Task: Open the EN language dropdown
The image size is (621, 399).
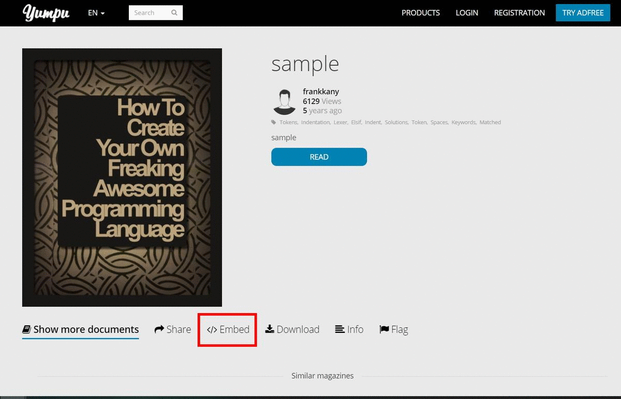Action: click(x=96, y=13)
